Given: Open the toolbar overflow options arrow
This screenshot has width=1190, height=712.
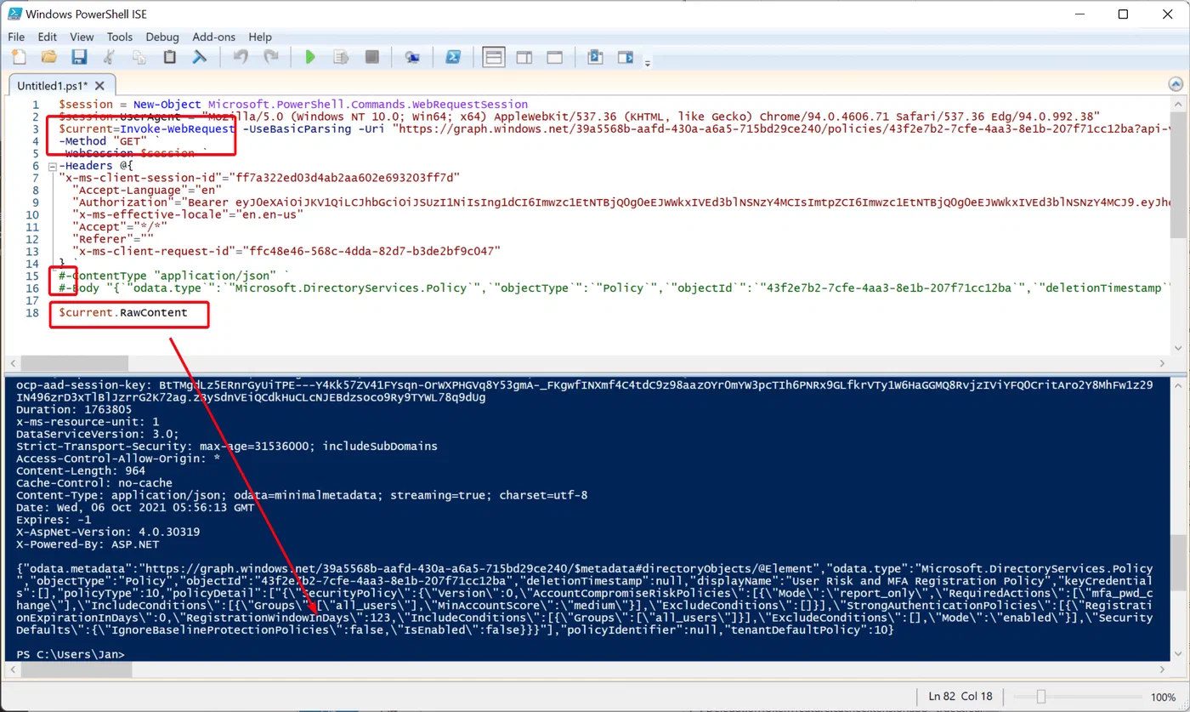Looking at the screenshot, I should (x=647, y=63).
